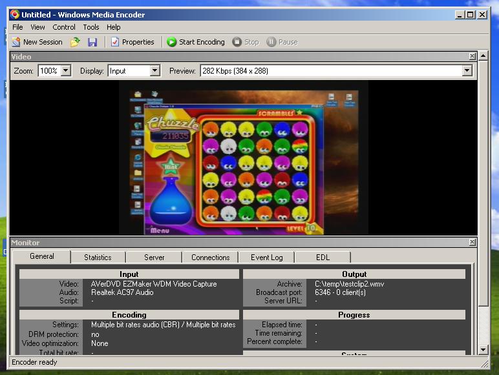Expand the Preview bit rate dropdown
The image size is (499, 375).
tap(467, 70)
